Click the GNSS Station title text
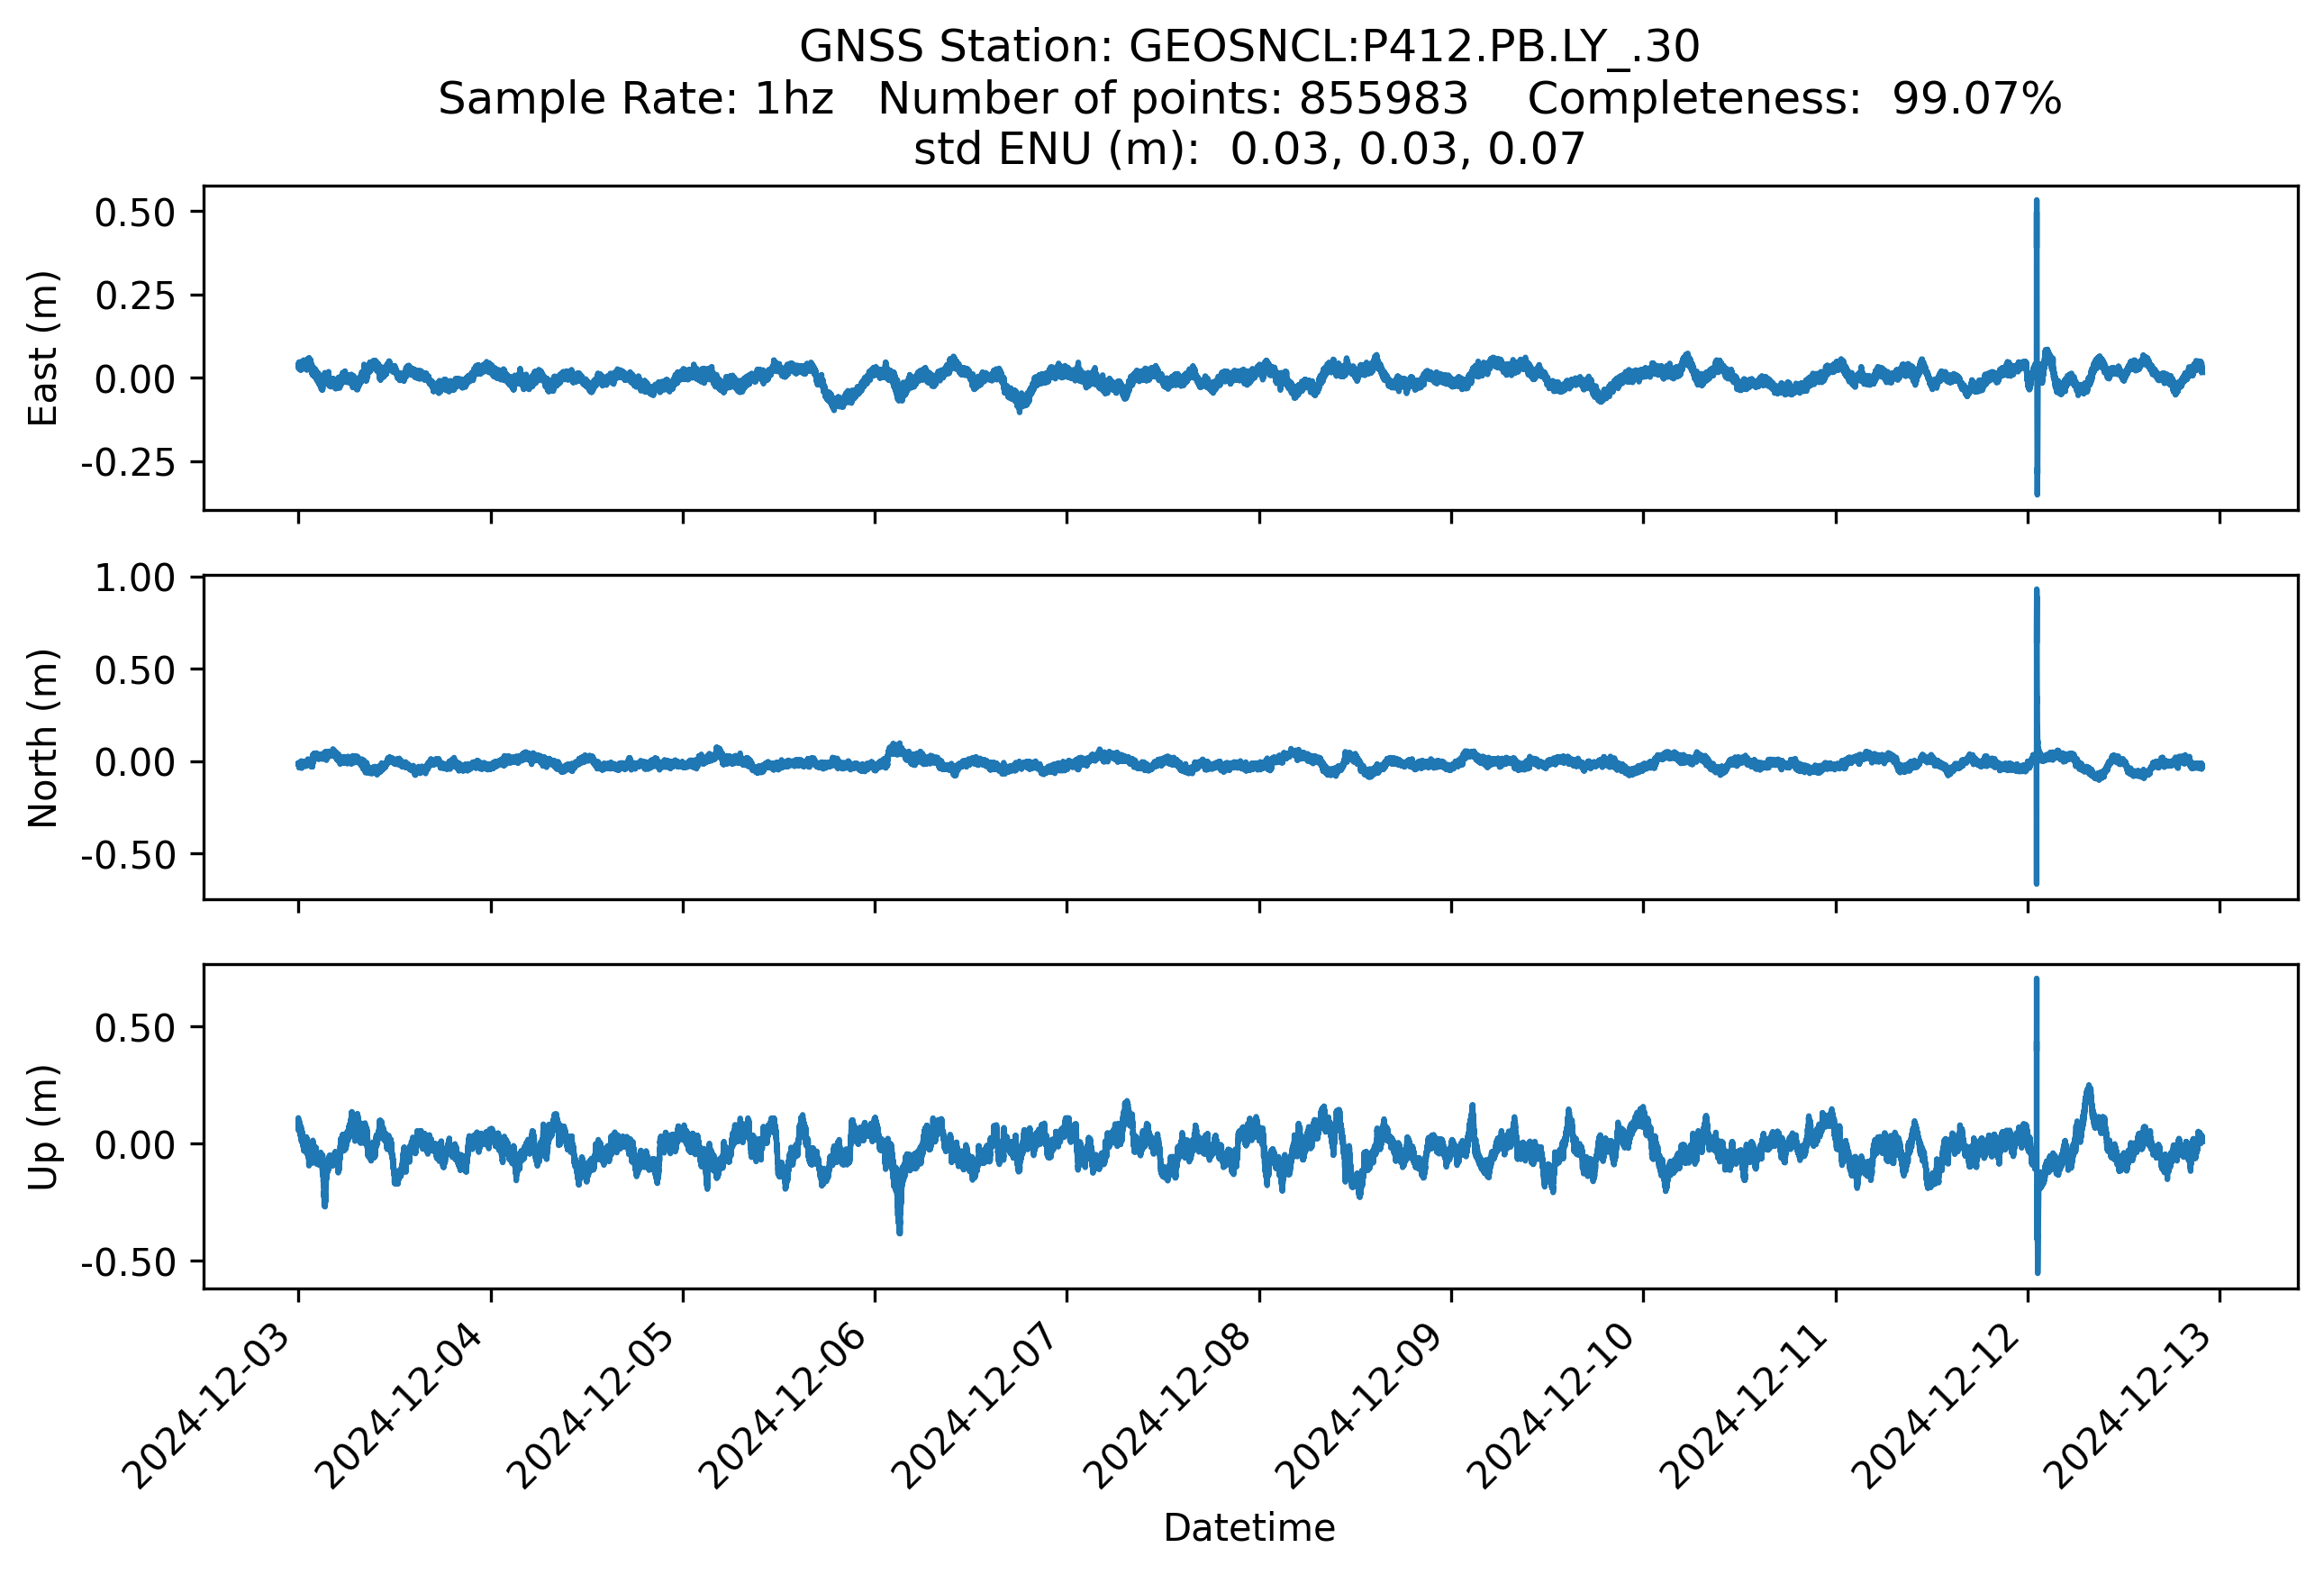This screenshot has width=2324, height=1575. pyautogui.click(x=1249, y=47)
